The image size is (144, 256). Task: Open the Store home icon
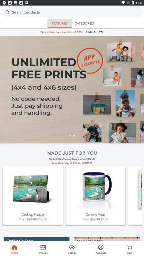(14, 247)
